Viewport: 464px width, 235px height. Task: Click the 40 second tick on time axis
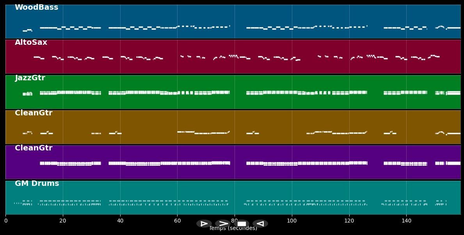(120, 221)
